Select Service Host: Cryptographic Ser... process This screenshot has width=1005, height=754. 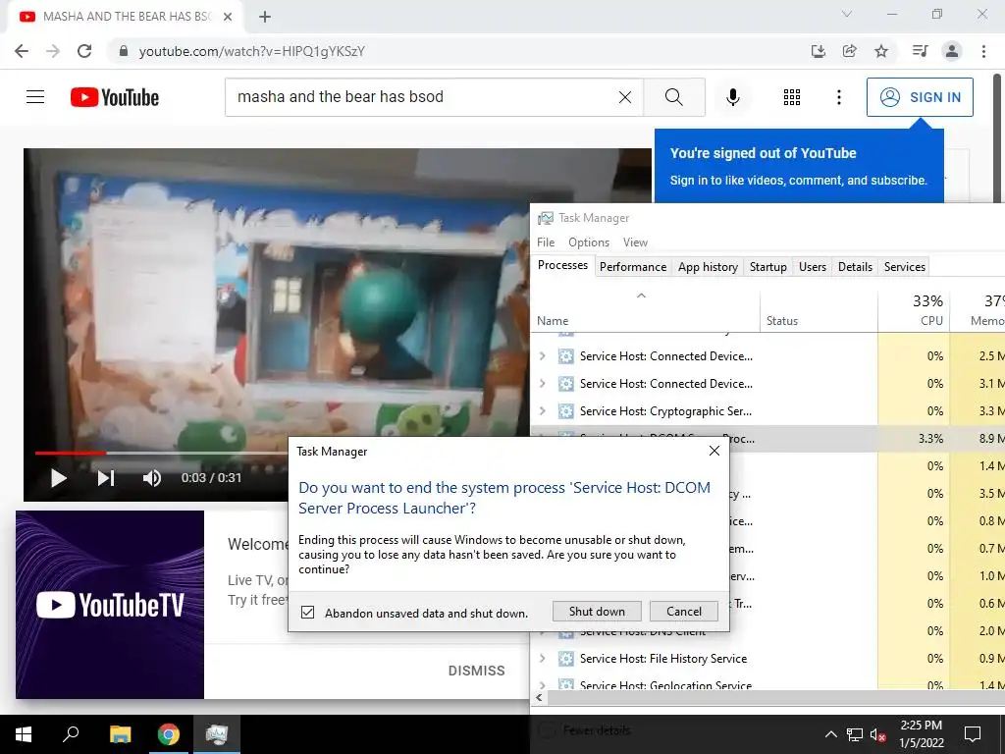(767, 411)
